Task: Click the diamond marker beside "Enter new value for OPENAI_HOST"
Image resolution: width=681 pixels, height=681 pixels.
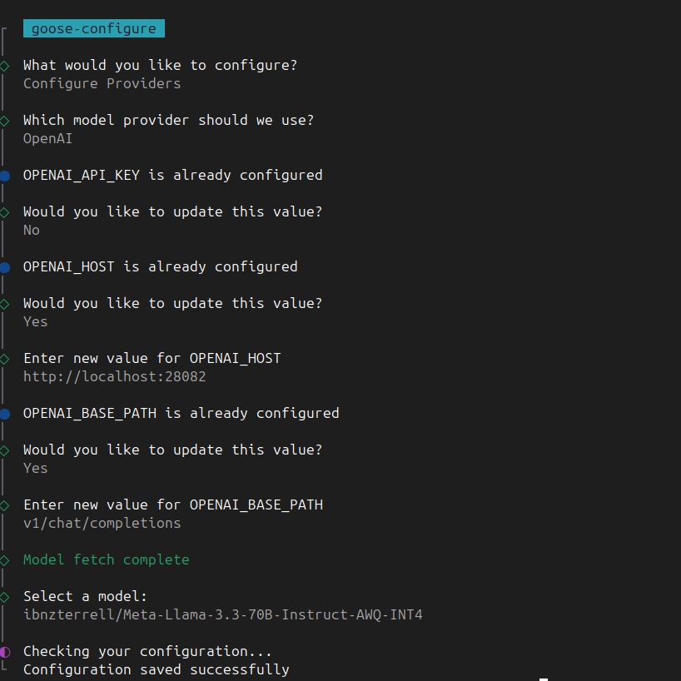Action: [5, 358]
